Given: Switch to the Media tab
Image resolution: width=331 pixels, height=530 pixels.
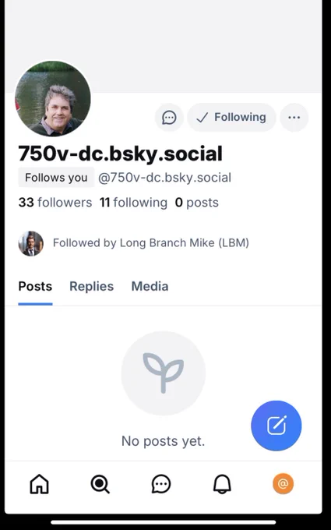Looking at the screenshot, I should 150,286.
